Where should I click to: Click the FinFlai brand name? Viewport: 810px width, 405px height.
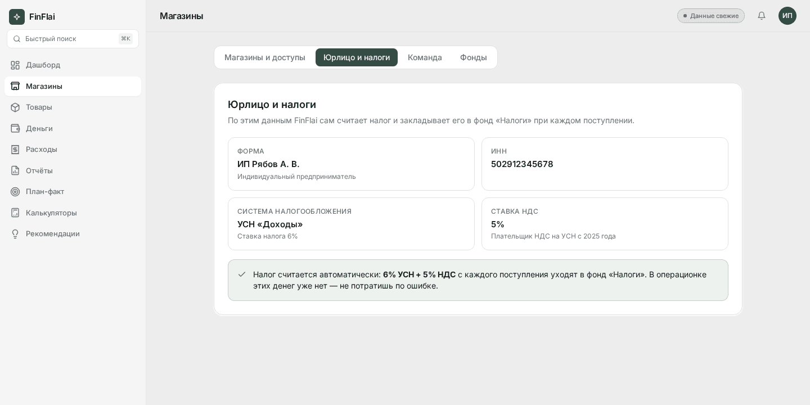click(x=42, y=17)
